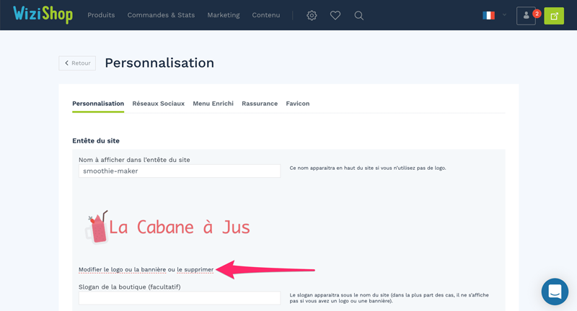The width and height of the screenshot is (577, 311).
Task: Open the Produits menu
Action: point(101,15)
